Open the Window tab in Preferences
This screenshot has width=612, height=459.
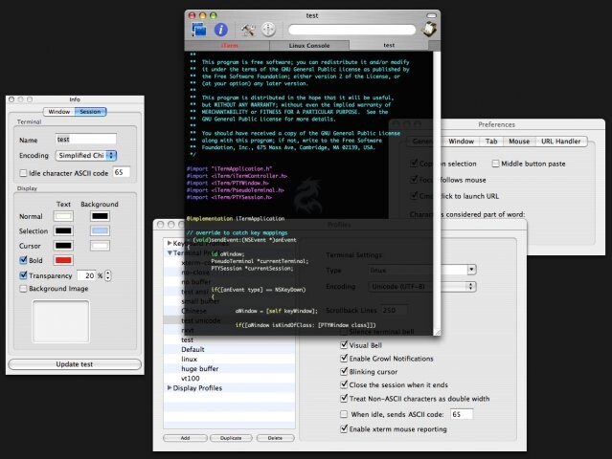[461, 142]
